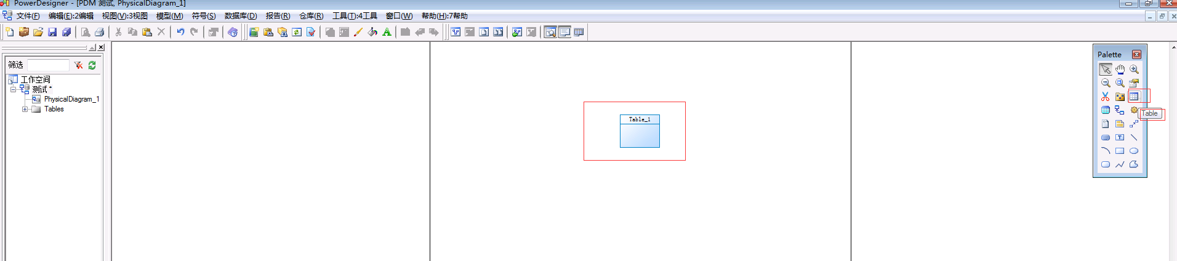Select the Pointer tool in Palette
The height and width of the screenshot is (261, 1177).
pos(1106,70)
